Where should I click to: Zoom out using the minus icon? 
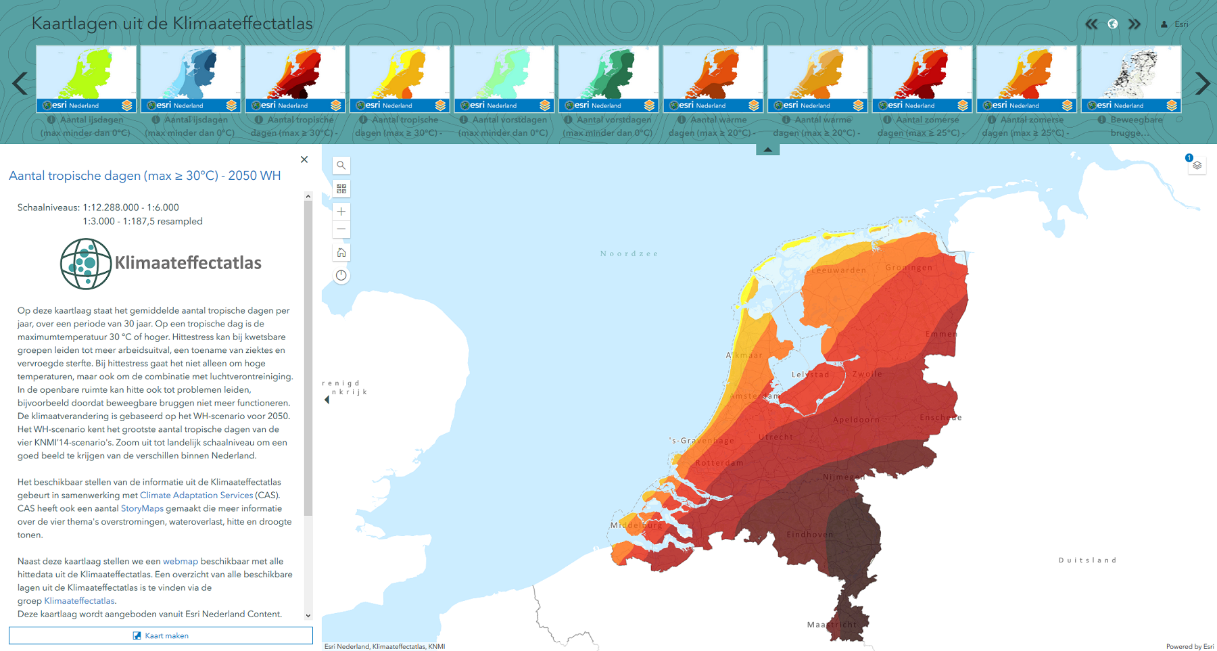click(x=341, y=230)
